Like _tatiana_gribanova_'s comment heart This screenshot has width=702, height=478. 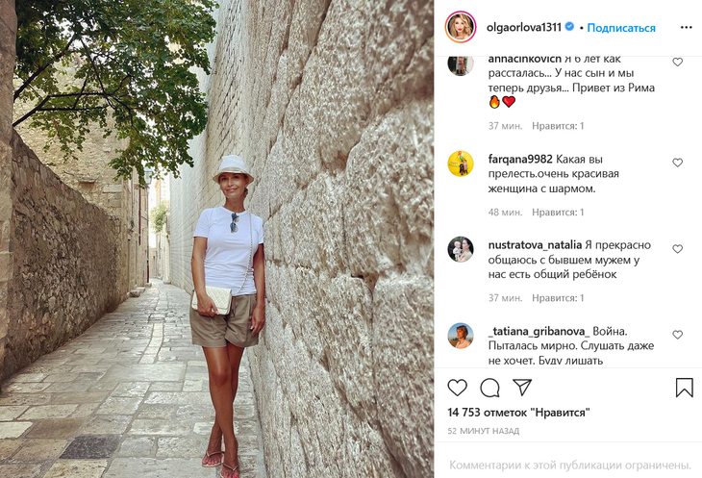[x=677, y=335]
